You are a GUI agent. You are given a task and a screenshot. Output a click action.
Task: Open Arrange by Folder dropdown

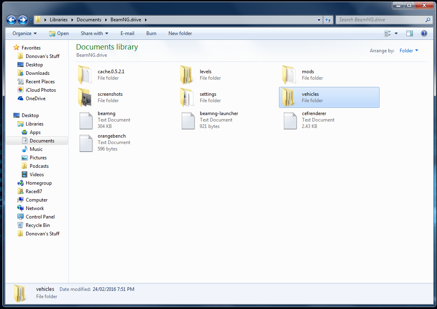(x=408, y=50)
